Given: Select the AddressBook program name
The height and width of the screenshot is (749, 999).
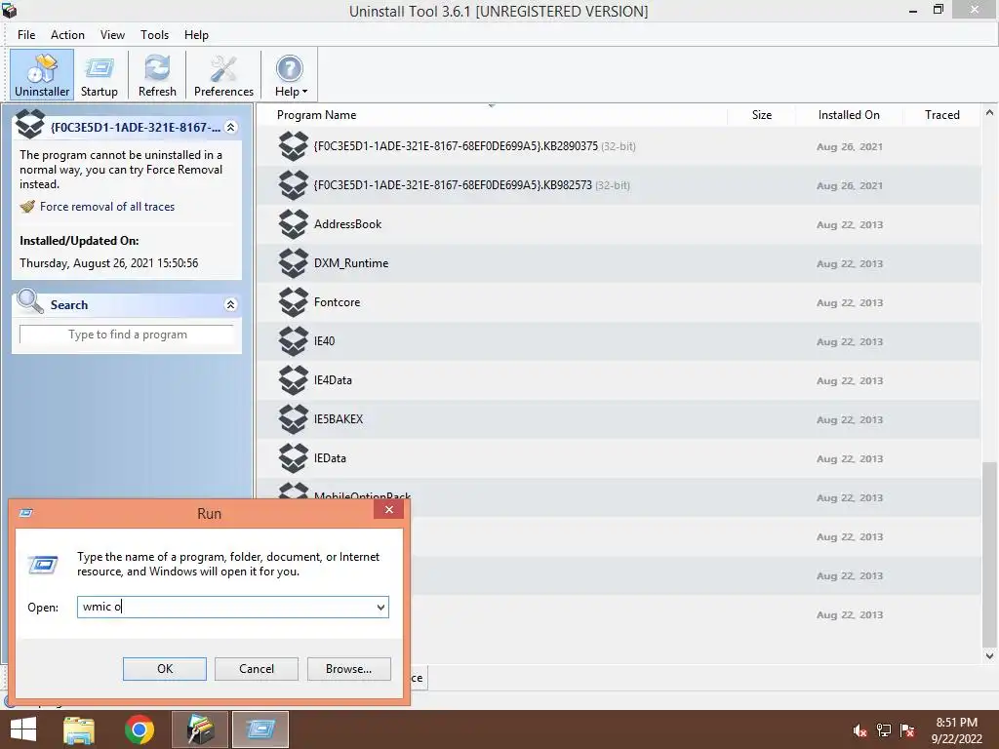Looking at the screenshot, I should [x=348, y=224].
